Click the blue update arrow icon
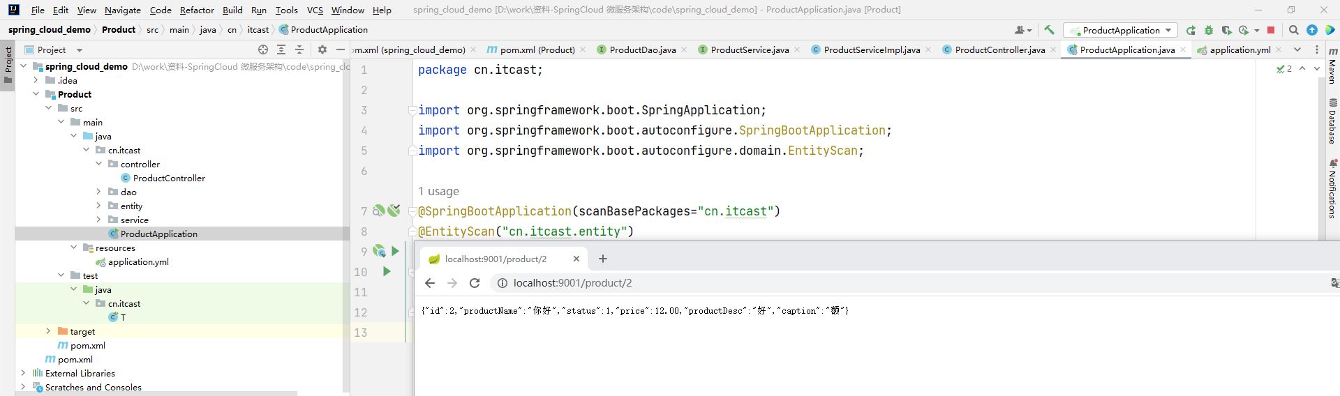Image resolution: width=1340 pixels, height=396 pixels. coord(1312,30)
